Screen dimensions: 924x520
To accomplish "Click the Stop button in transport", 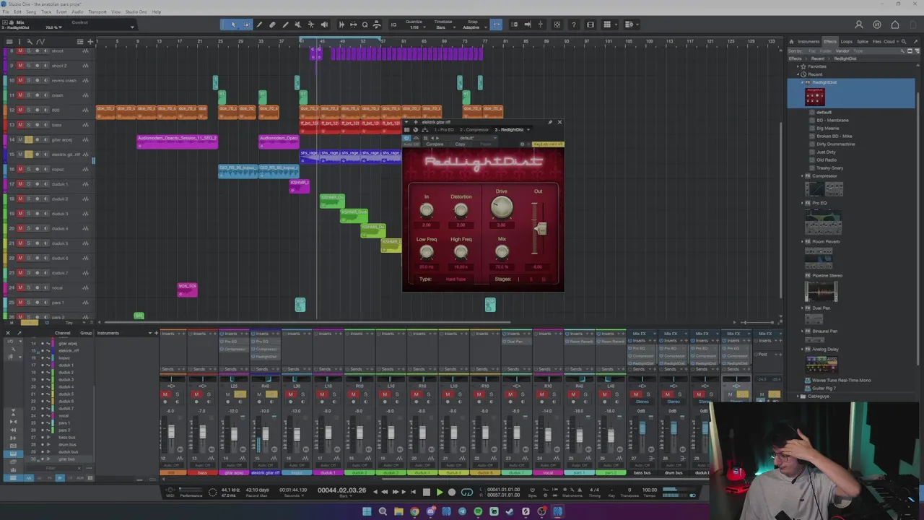I will [x=426, y=492].
